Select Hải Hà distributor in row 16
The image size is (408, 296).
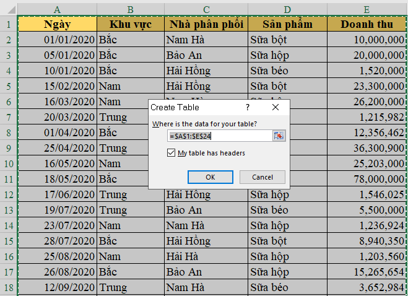(x=206, y=256)
